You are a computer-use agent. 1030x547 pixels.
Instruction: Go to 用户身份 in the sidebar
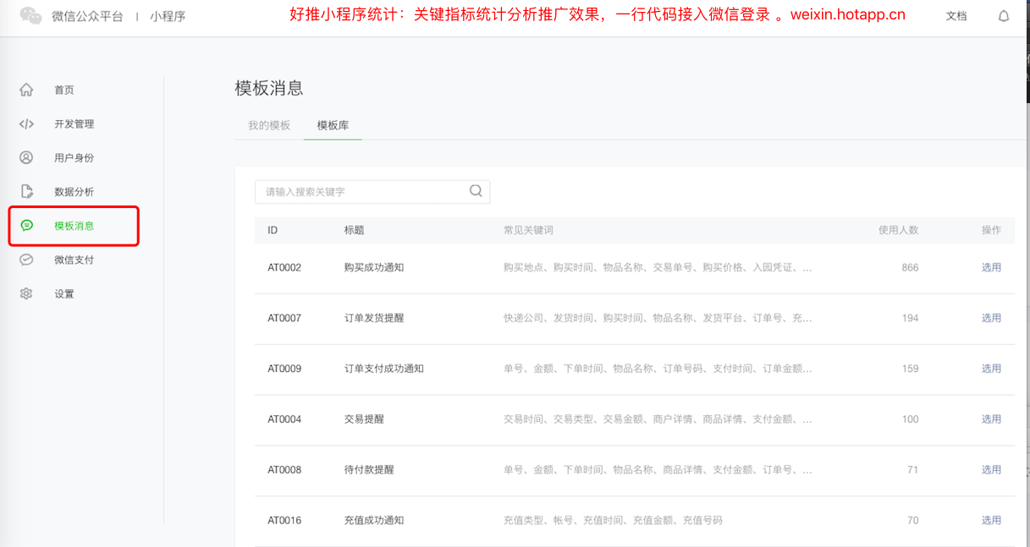[x=74, y=158]
